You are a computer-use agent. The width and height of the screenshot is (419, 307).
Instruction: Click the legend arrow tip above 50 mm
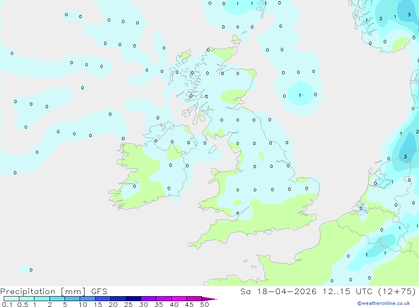[x=209, y=299]
